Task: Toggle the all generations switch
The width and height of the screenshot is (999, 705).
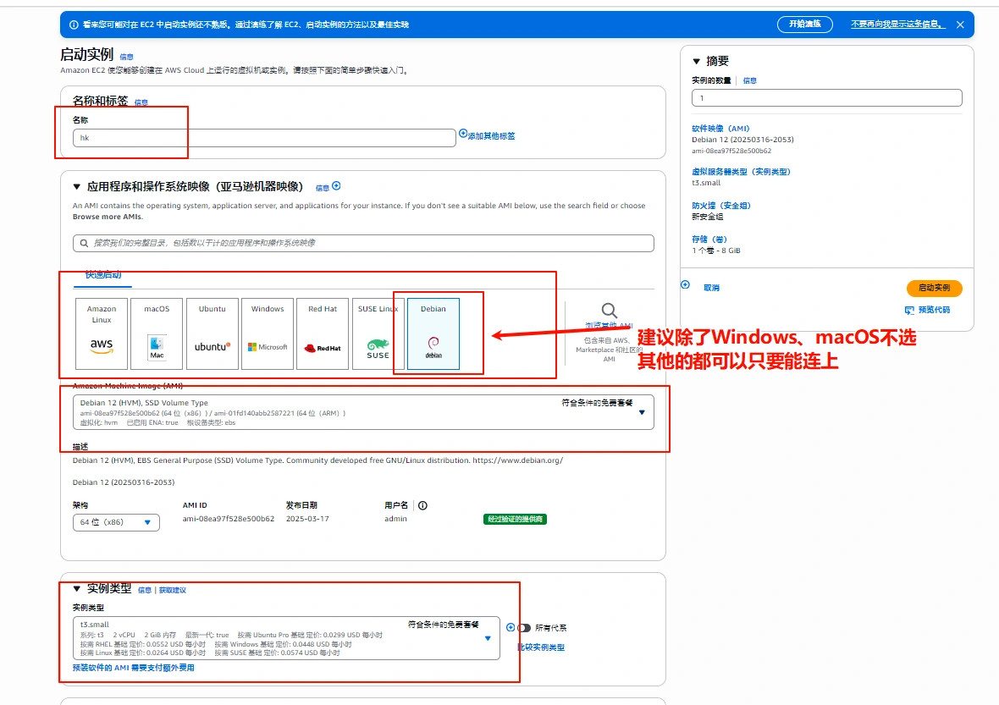Action: [x=524, y=628]
